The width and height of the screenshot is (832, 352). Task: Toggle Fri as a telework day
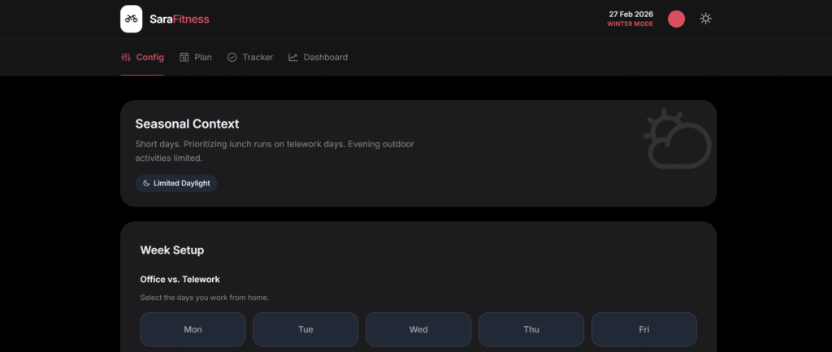[x=643, y=329]
